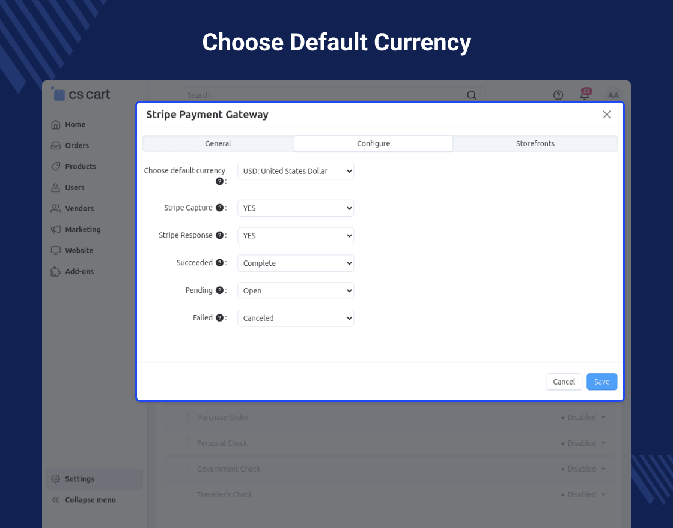Click the help icon beside Succeeded
This screenshot has width=673, height=528.
(x=219, y=263)
